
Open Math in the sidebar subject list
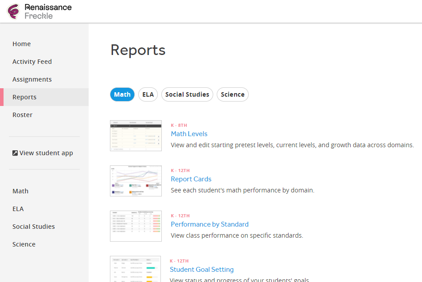(x=20, y=191)
